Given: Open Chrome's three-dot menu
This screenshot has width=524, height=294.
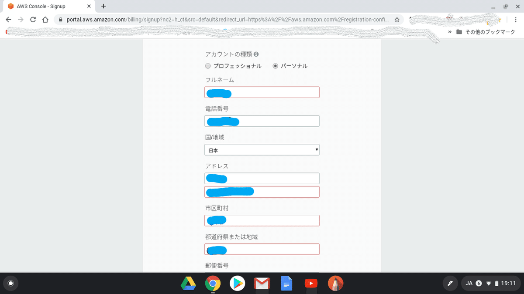Looking at the screenshot, I should 517,20.
